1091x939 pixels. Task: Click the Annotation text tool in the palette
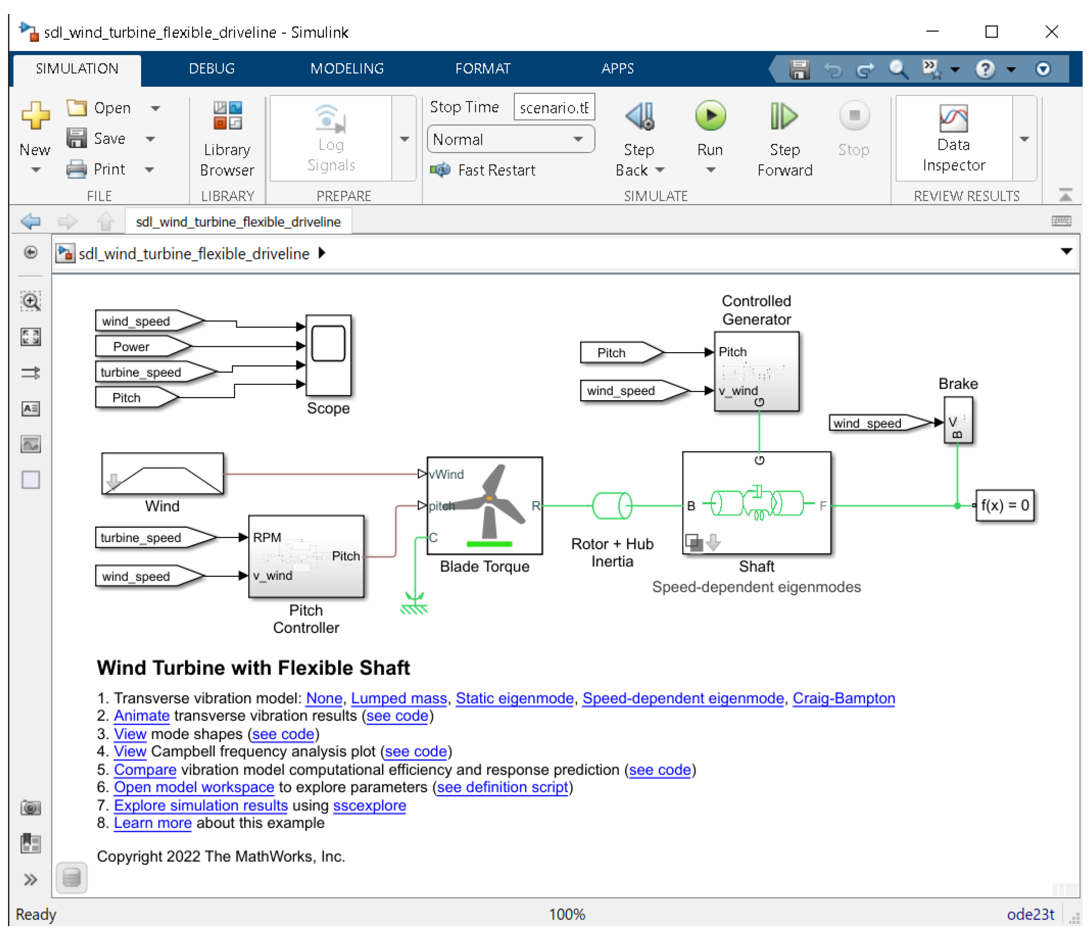tap(30, 409)
